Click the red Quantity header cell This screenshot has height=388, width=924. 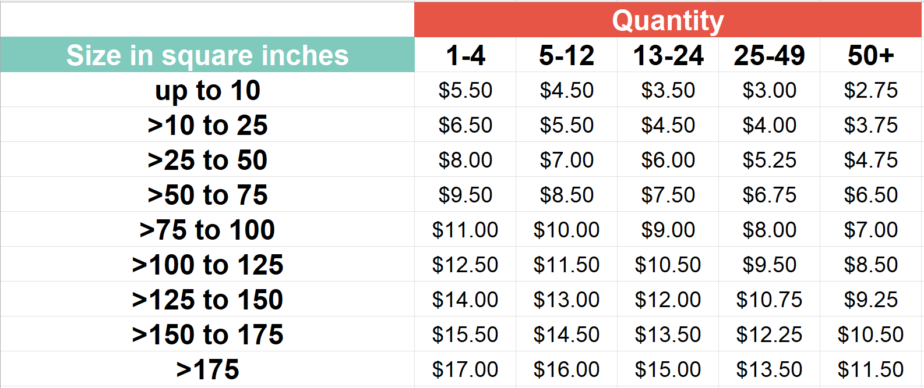tap(668, 20)
